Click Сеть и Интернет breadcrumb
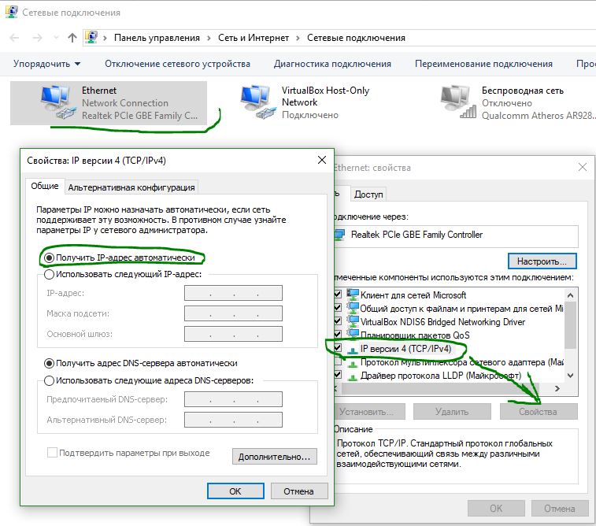 pyautogui.click(x=254, y=38)
